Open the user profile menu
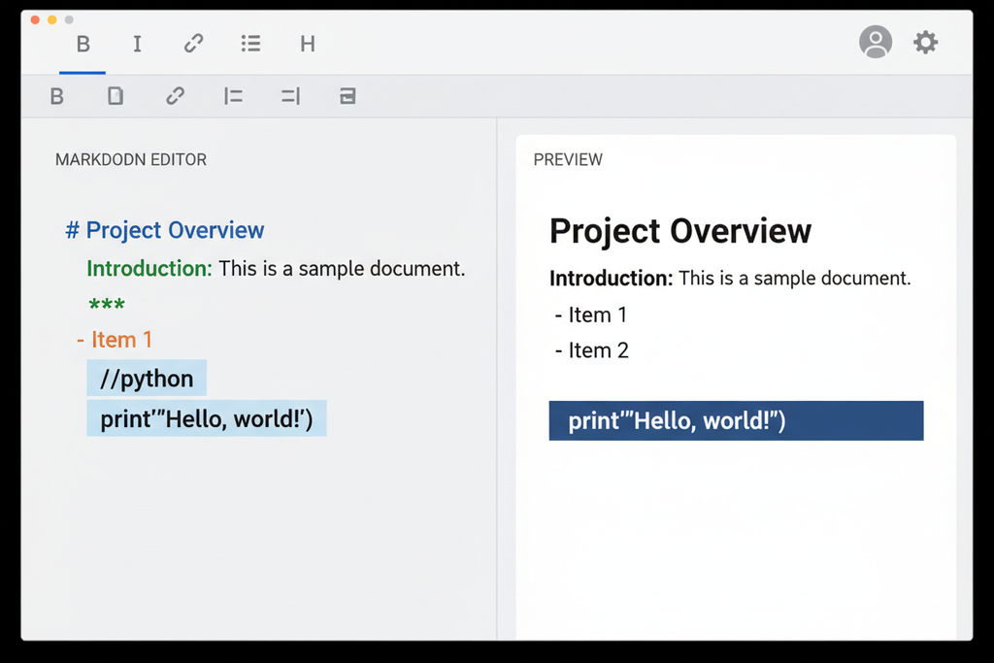 click(876, 43)
